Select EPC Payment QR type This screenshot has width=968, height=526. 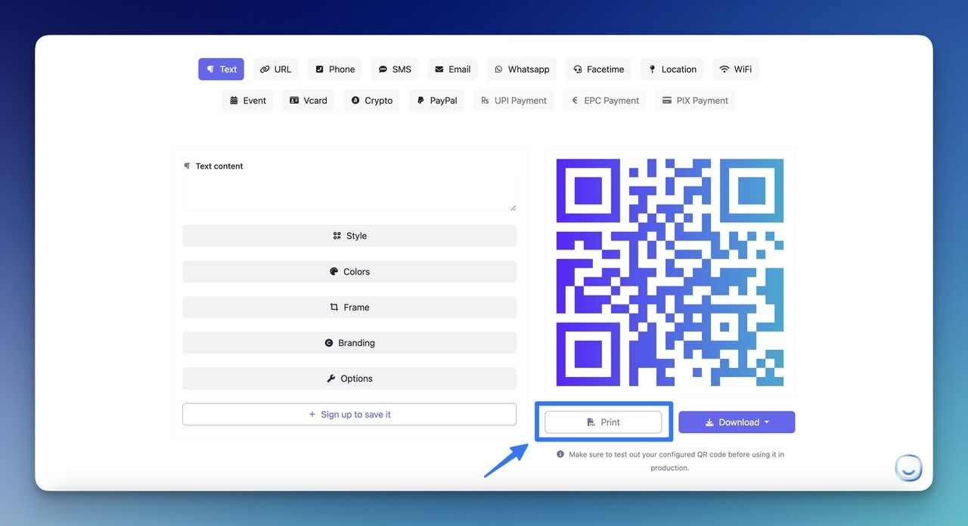604,101
